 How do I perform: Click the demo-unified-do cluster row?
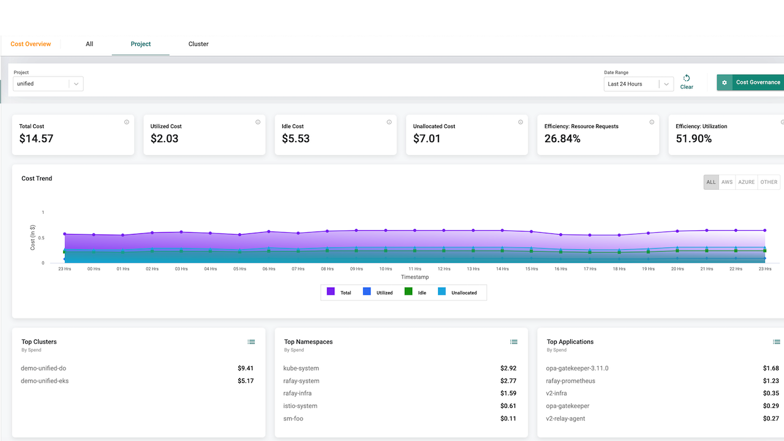pos(138,368)
